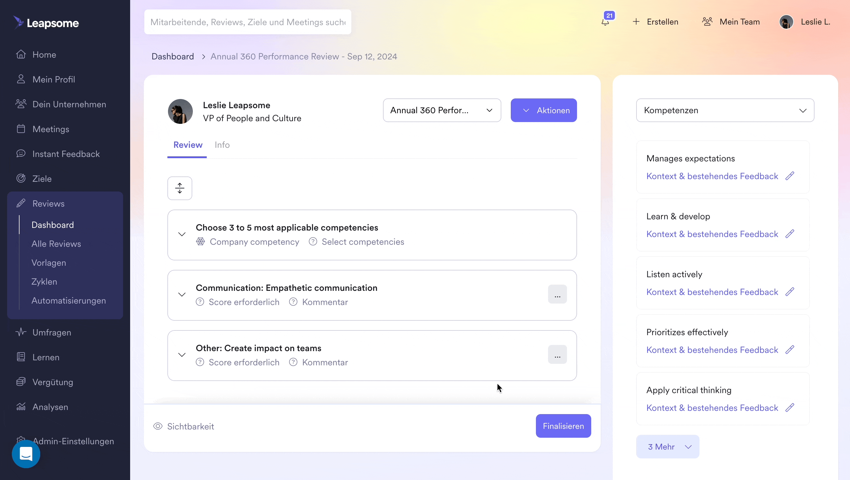The height and width of the screenshot is (480, 850).
Task: Edit Learn & develop feedback pencil
Action: (790, 234)
